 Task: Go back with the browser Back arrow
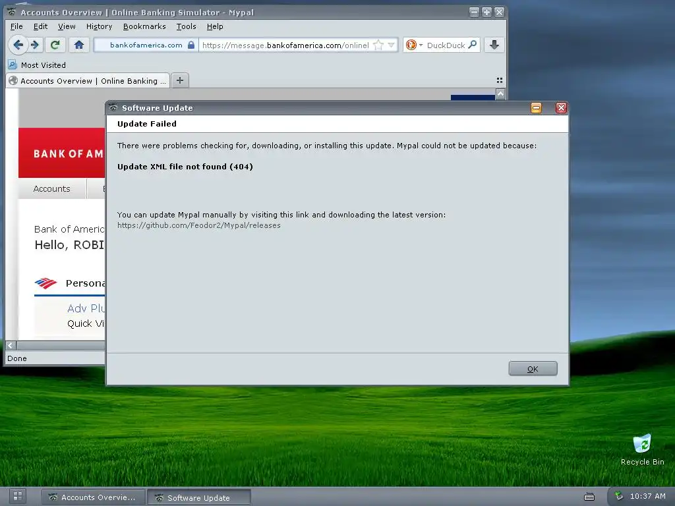[18, 45]
